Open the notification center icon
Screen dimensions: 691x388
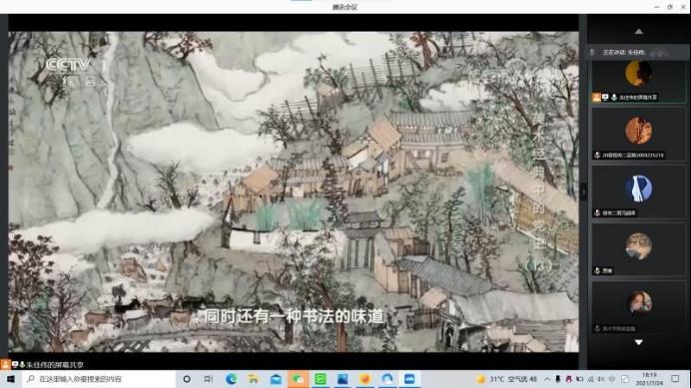pyautogui.click(x=675, y=379)
